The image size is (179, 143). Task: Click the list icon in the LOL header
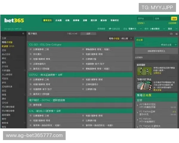55,111
